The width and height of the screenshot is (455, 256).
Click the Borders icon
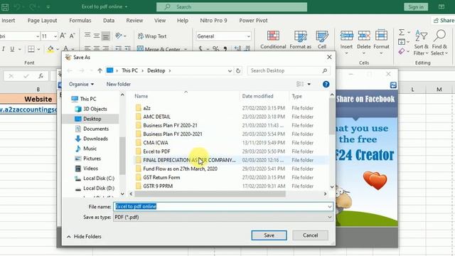(31, 49)
